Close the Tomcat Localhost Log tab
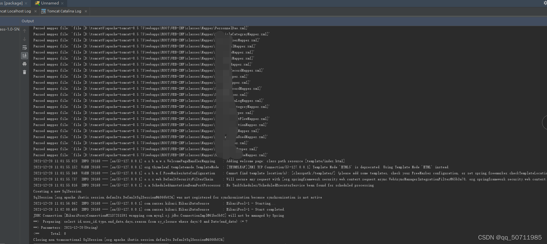547x244 pixels. click(x=35, y=11)
